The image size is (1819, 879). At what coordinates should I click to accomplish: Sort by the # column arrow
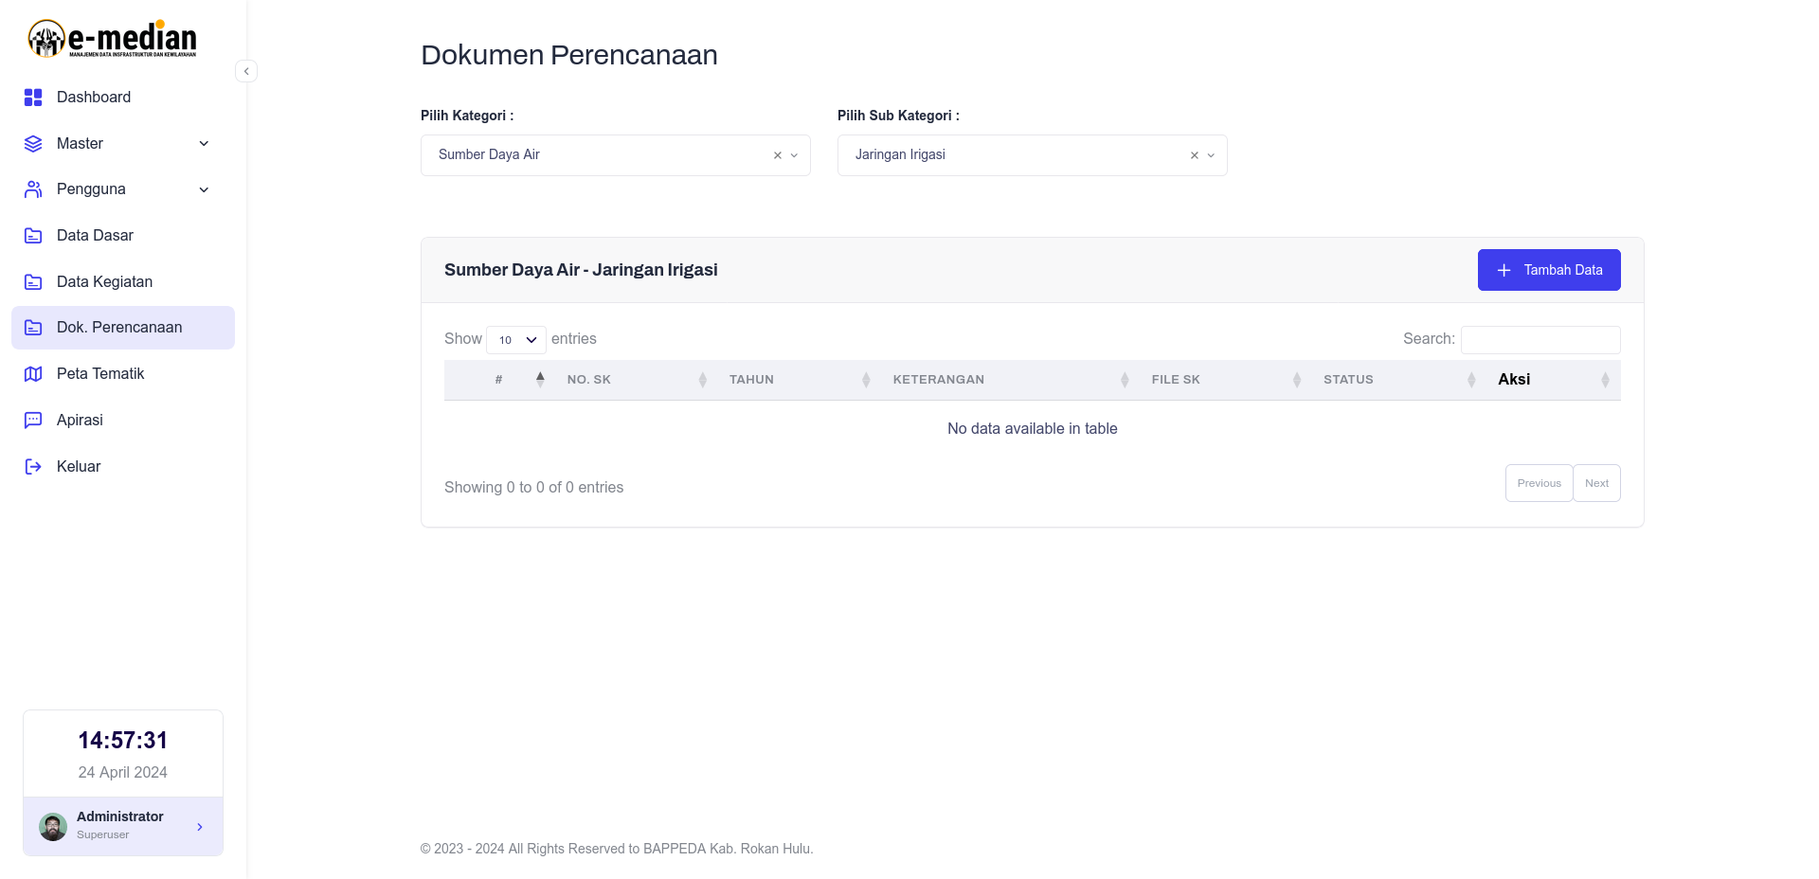[x=540, y=380]
